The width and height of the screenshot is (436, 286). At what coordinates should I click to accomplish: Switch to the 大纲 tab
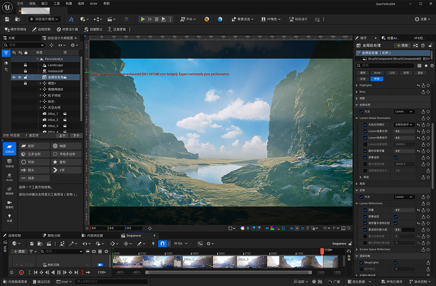pyautogui.click(x=9, y=38)
